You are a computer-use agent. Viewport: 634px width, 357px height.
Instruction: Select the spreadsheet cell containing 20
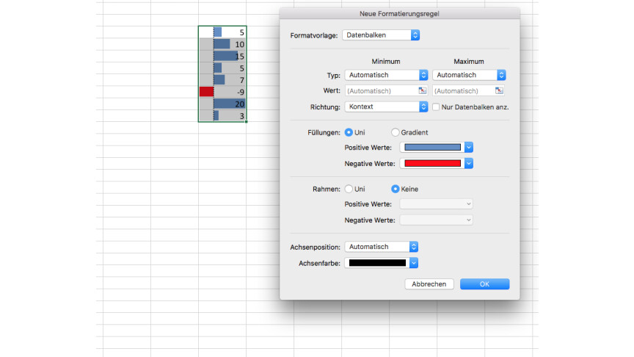click(222, 104)
